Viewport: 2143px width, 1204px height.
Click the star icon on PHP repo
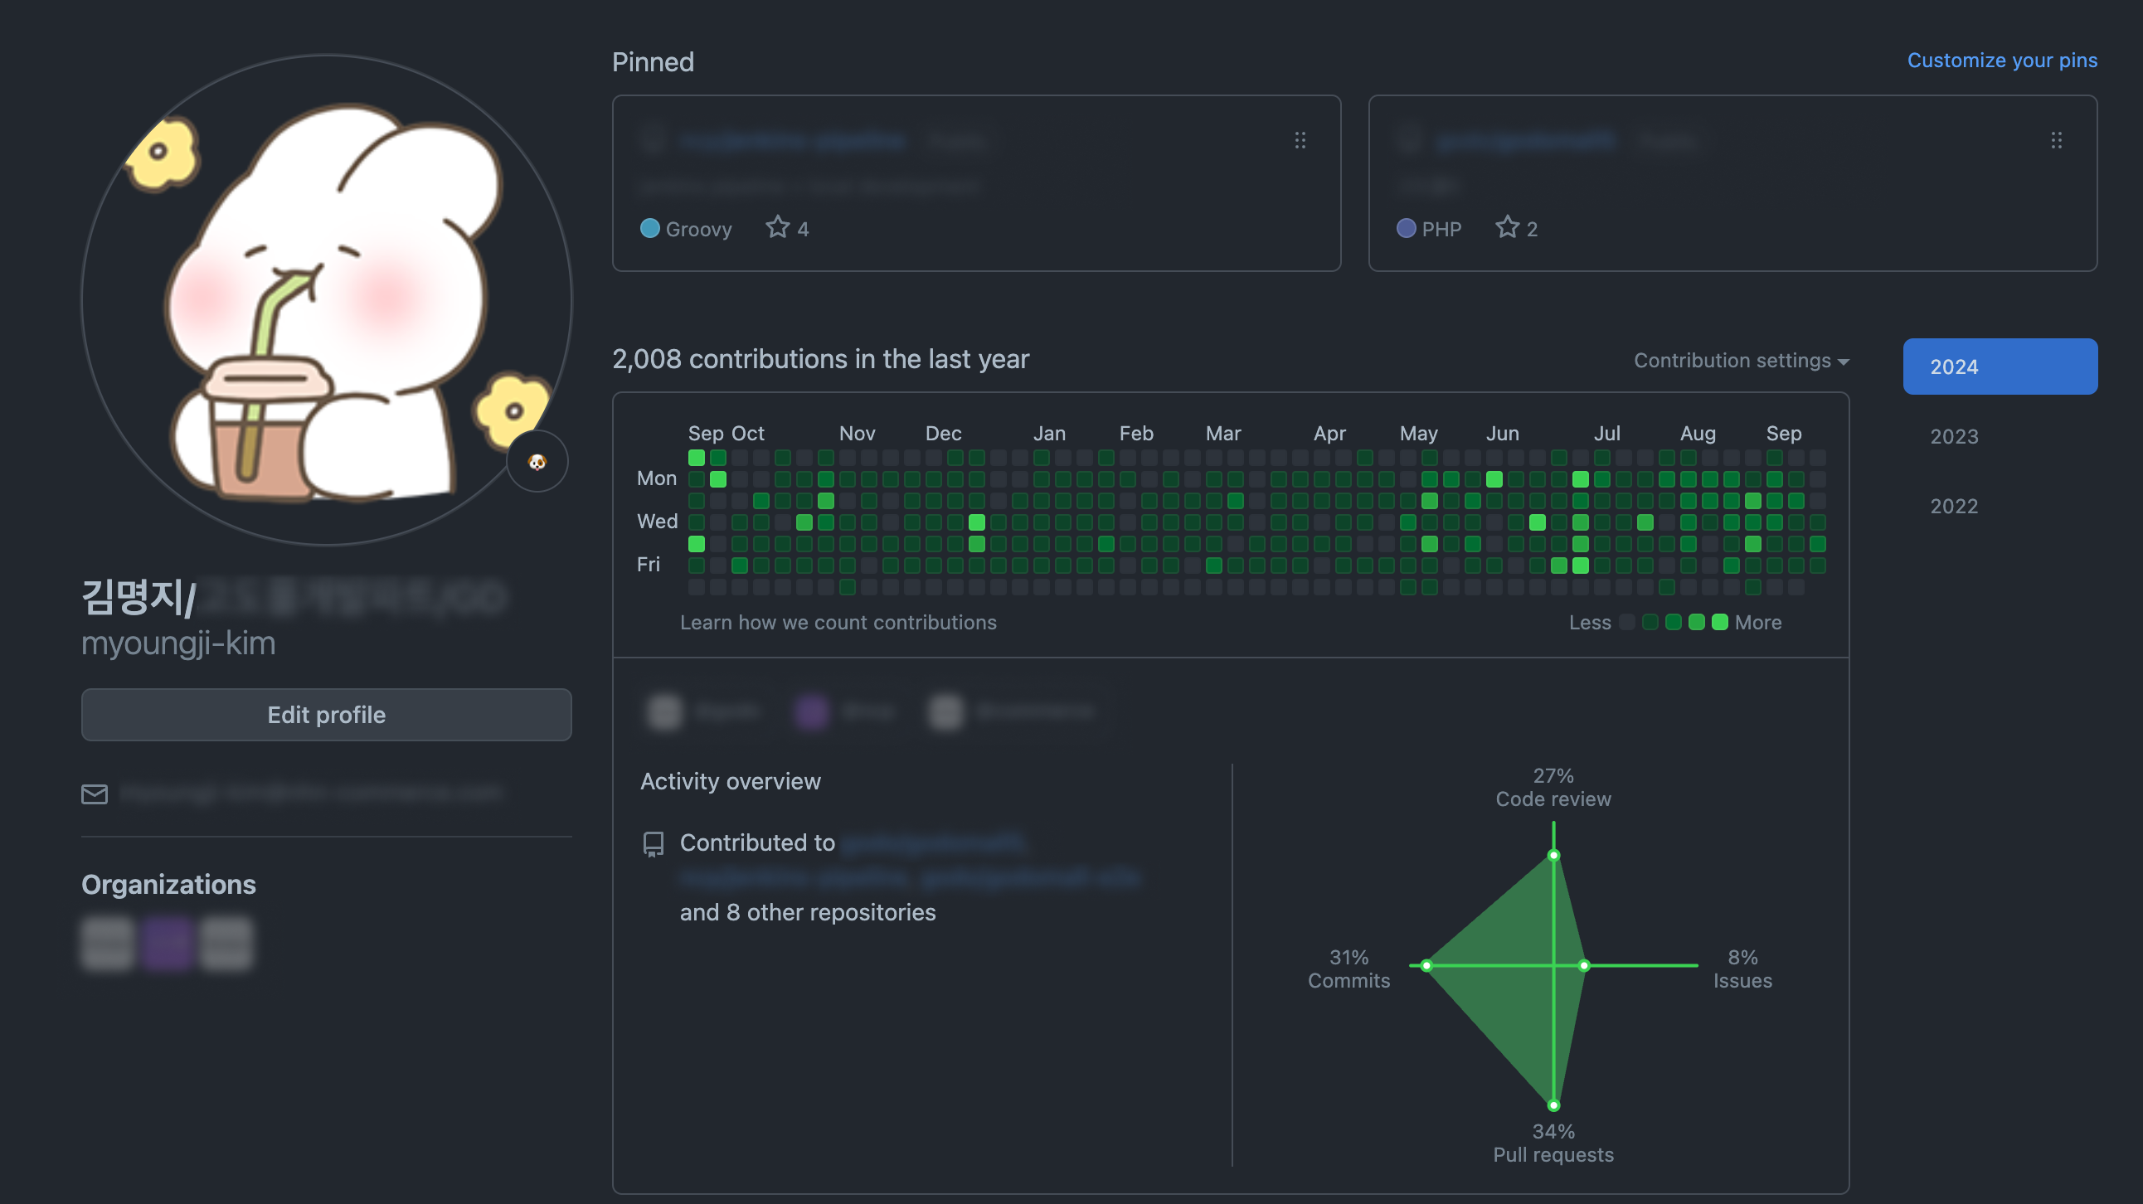point(1507,227)
